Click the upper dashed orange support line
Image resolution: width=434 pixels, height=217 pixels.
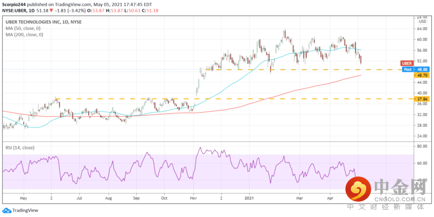click(305, 70)
